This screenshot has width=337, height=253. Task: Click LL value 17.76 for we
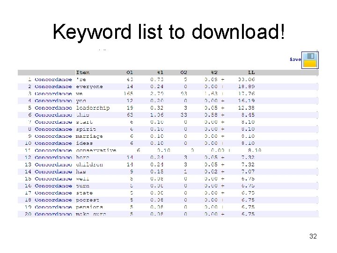(246, 94)
